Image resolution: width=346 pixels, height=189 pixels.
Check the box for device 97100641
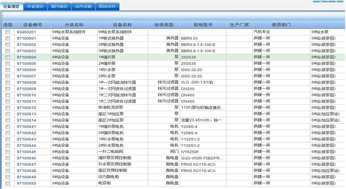(x=8, y=127)
